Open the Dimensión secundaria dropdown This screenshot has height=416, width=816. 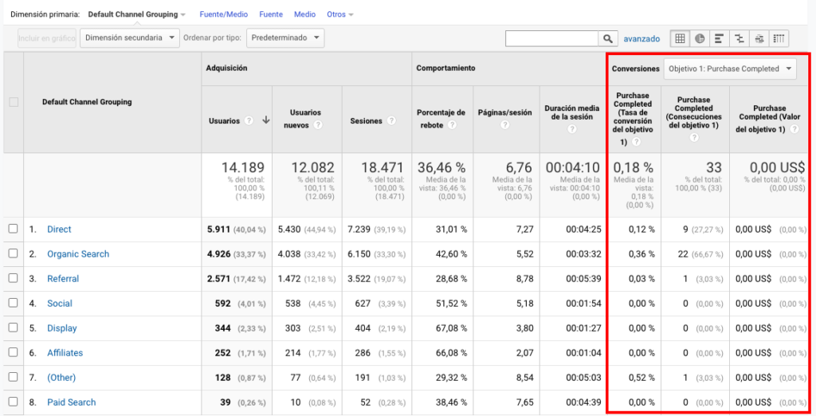point(130,38)
